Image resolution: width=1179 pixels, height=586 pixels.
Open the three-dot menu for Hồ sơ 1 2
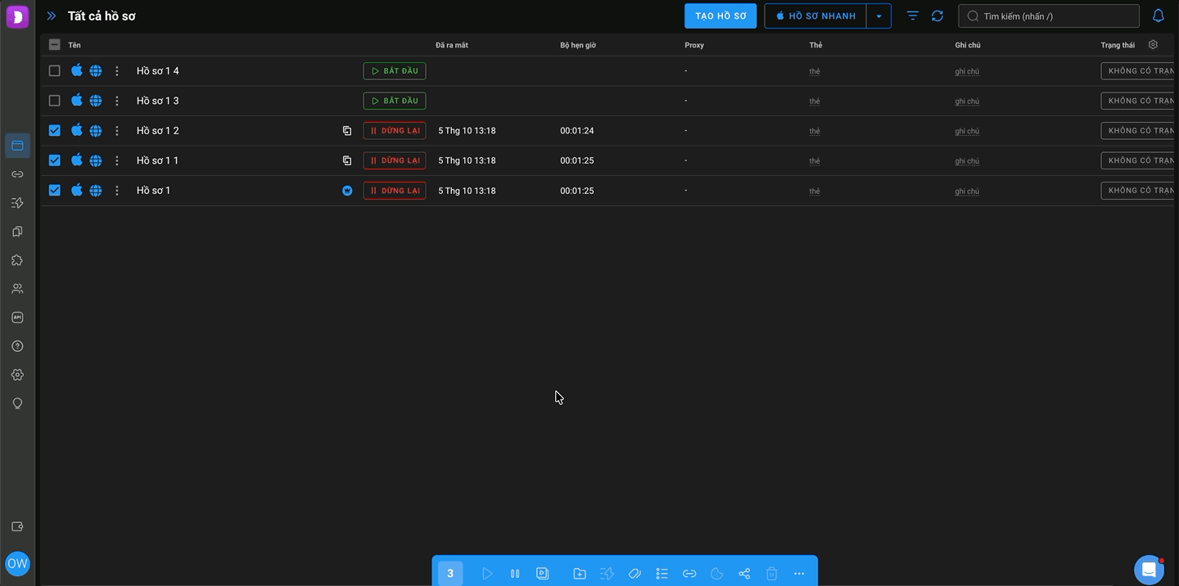[x=117, y=131]
